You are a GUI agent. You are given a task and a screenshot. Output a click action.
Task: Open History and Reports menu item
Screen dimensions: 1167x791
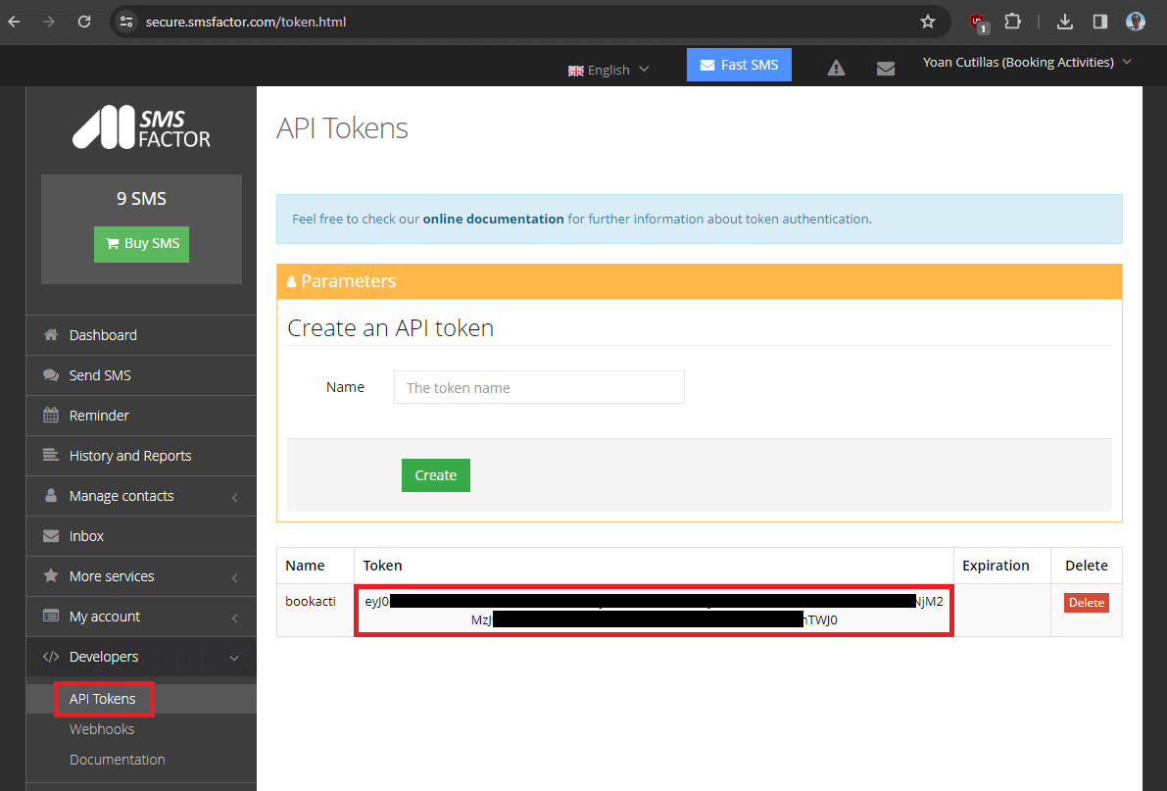pyautogui.click(x=141, y=456)
